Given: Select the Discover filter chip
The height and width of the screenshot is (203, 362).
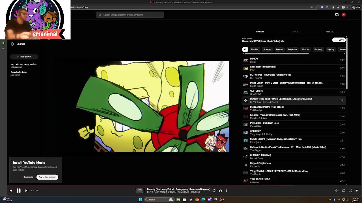Looking at the screenshot, I should click(267, 49).
